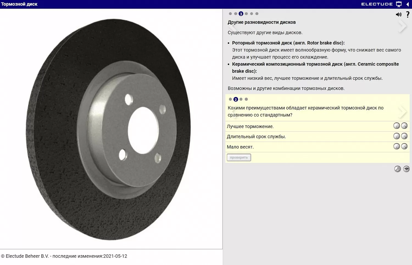Viewport: 412px width, 265px height.
Task: Mute the lesson audio speaker icon
Action: coord(398,15)
